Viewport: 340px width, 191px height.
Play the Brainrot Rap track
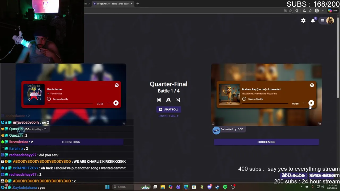click(311, 103)
